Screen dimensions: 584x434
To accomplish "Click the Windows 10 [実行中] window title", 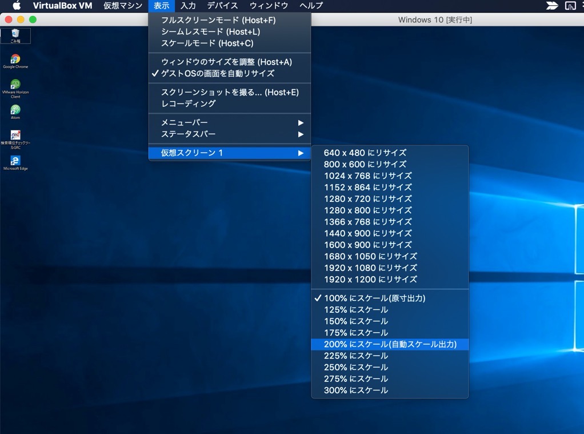I will (x=435, y=20).
